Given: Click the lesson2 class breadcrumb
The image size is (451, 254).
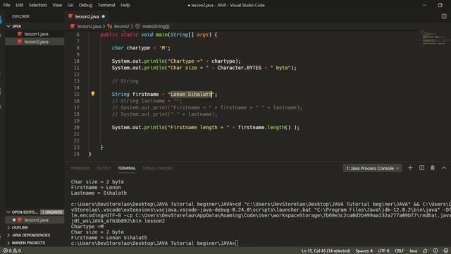Looking at the screenshot, I should click(121, 27).
